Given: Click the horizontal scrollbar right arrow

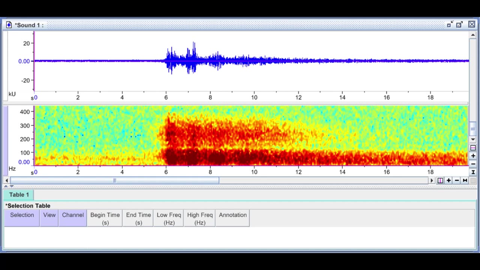Looking at the screenshot, I should click(x=432, y=180).
